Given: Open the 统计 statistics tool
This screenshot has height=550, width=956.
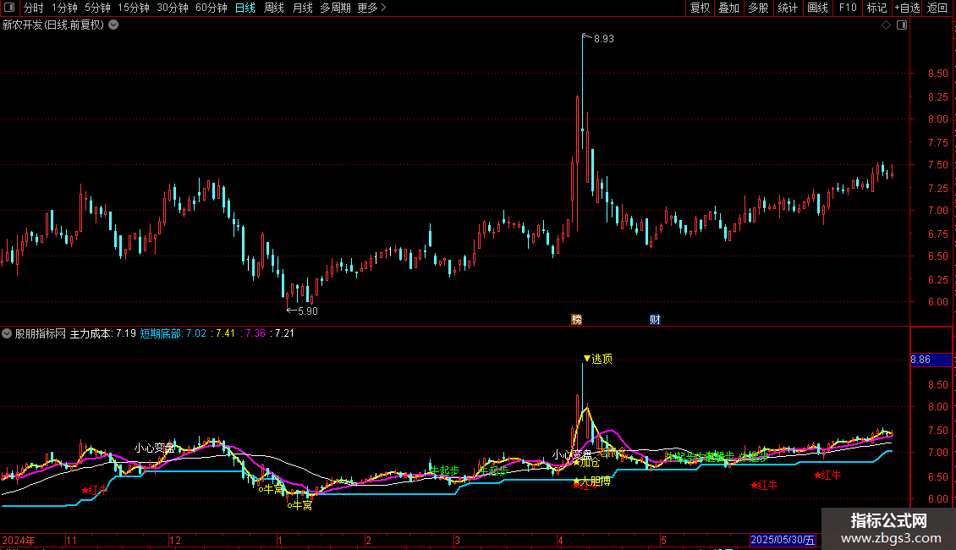Looking at the screenshot, I should [x=788, y=8].
